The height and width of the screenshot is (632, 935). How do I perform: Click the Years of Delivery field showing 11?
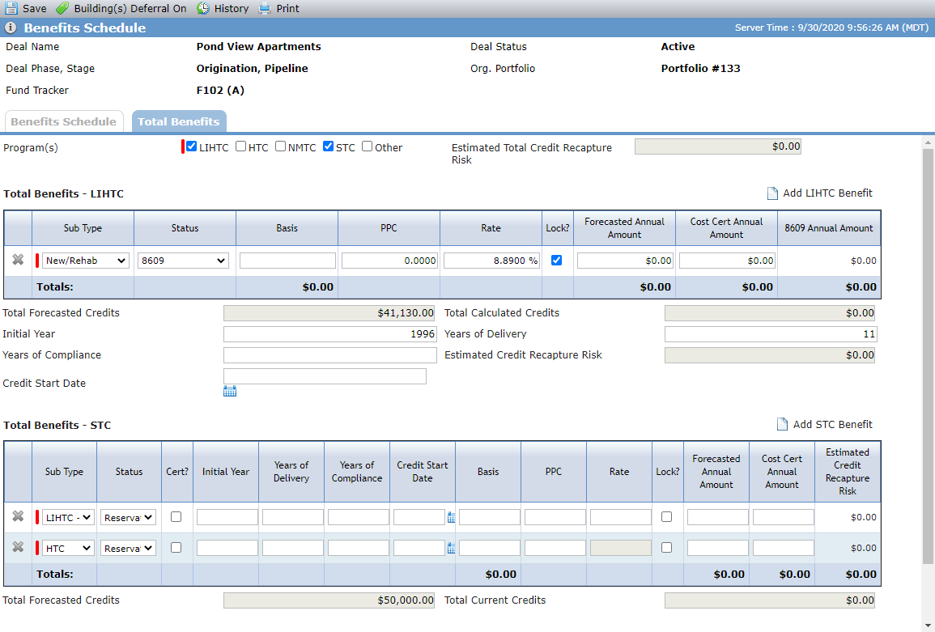click(771, 334)
